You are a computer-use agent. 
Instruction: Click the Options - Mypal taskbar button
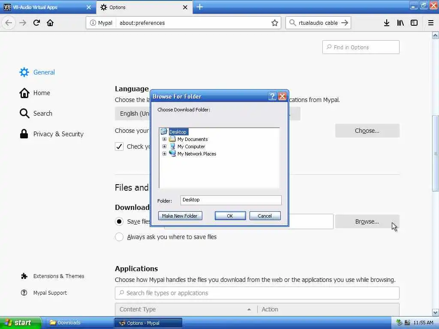[x=148, y=323]
